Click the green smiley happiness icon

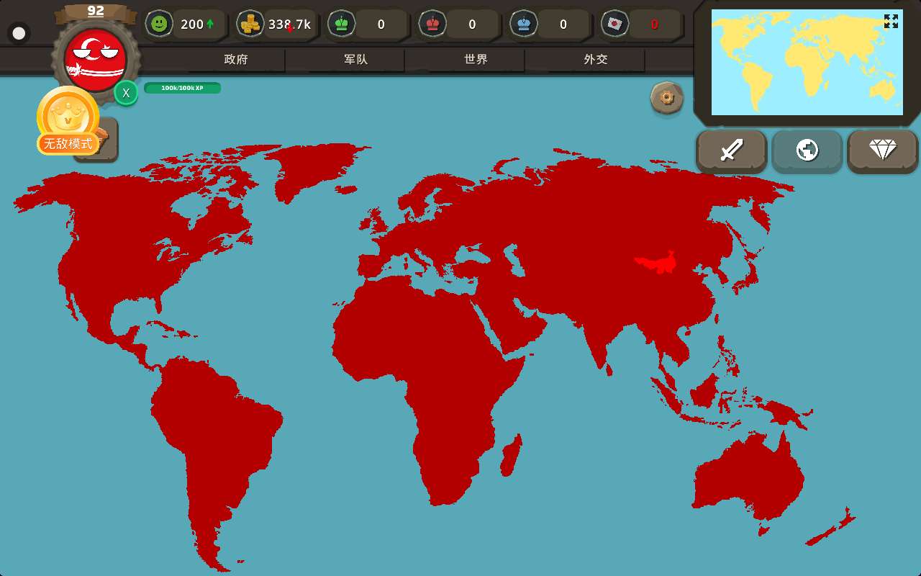159,24
